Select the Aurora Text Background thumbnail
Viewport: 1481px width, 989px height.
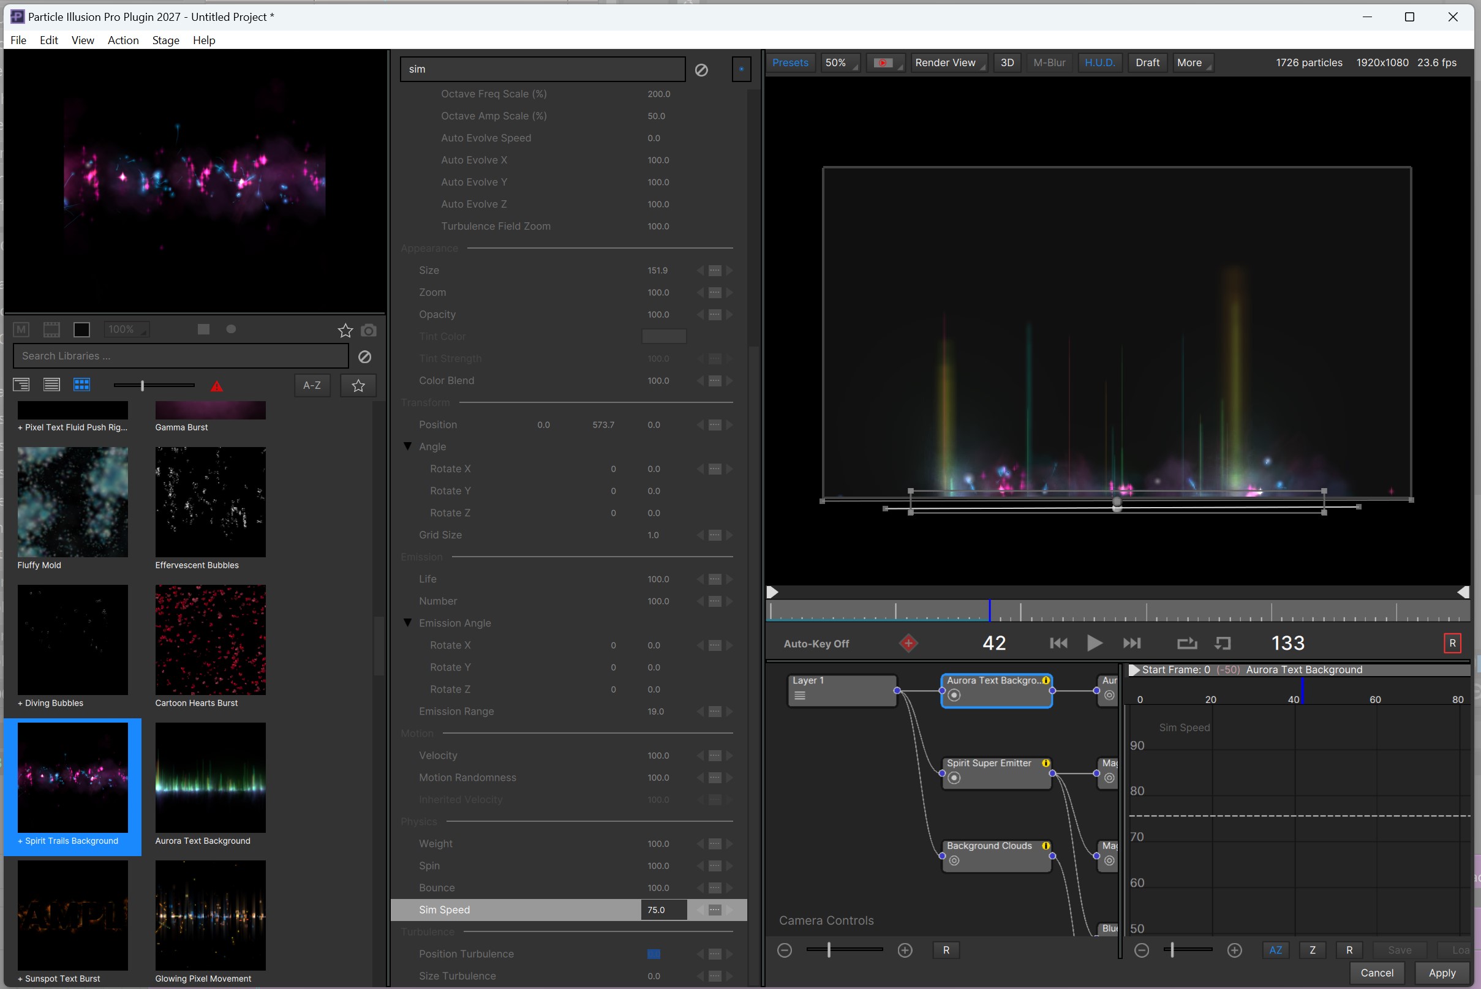(210, 777)
